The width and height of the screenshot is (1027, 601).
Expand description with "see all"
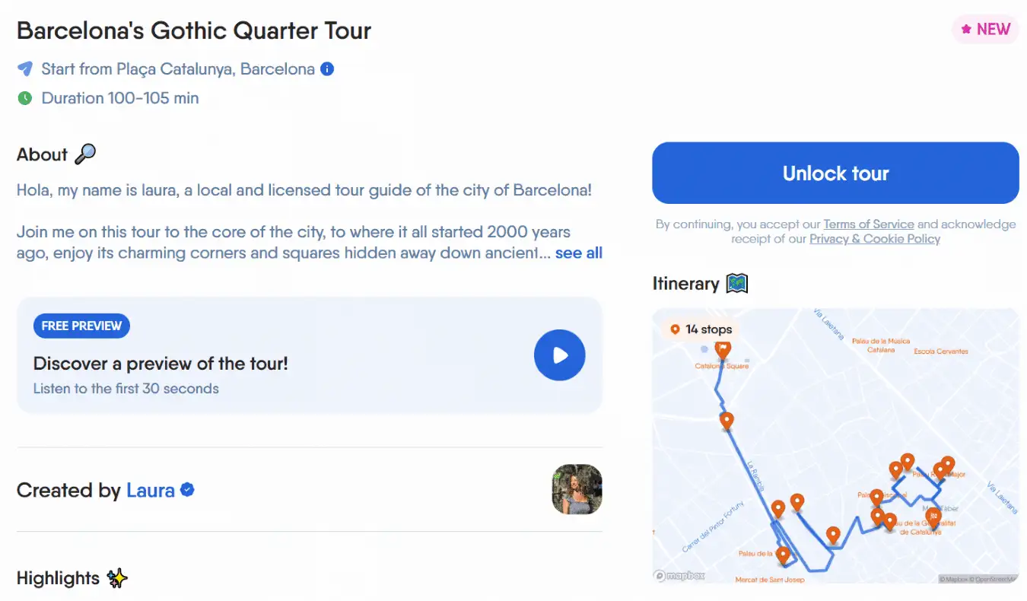click(x=578, y=253)
